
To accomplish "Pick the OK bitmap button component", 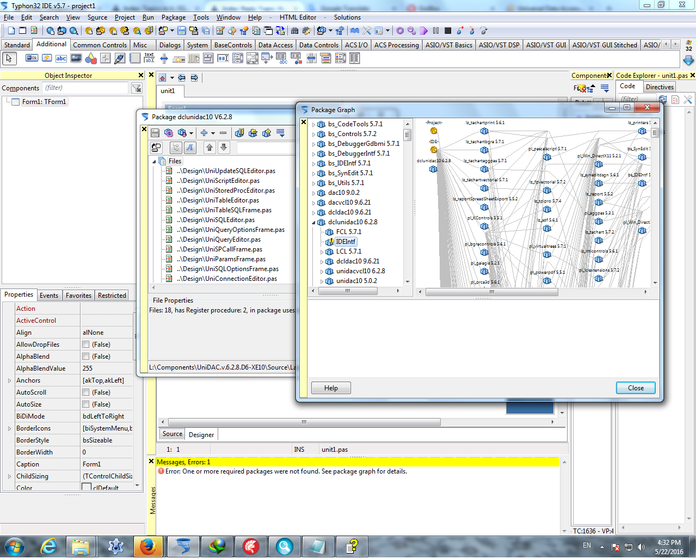I will pyautogui.click(x=32, y=58).
